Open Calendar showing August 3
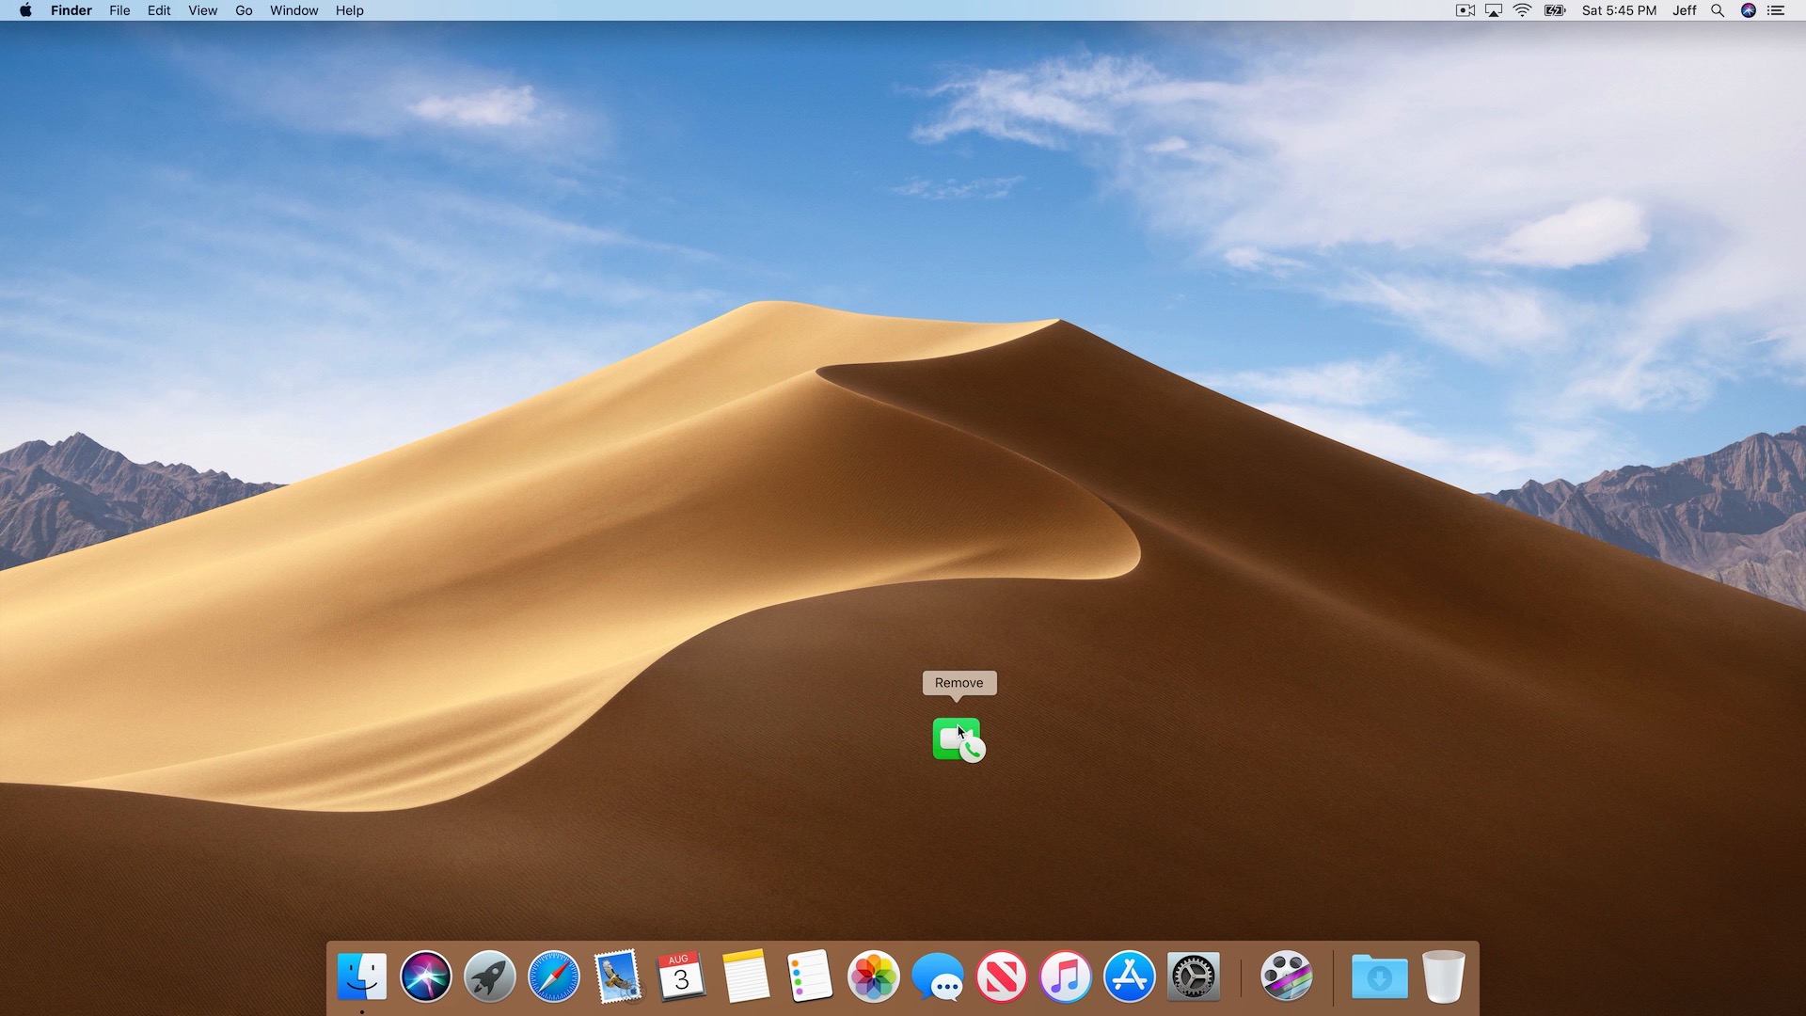The height and width of the screenshot is (1016, 1806). point(680,976)
